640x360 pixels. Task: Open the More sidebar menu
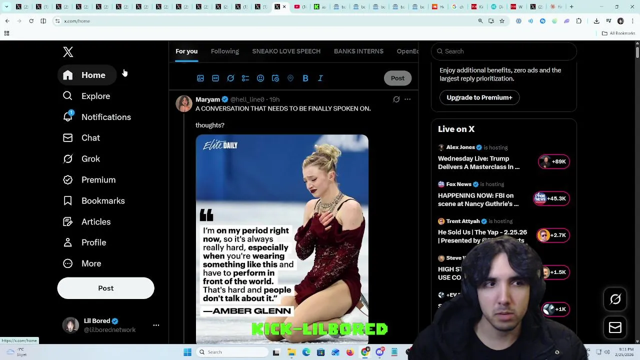[82, 263]
